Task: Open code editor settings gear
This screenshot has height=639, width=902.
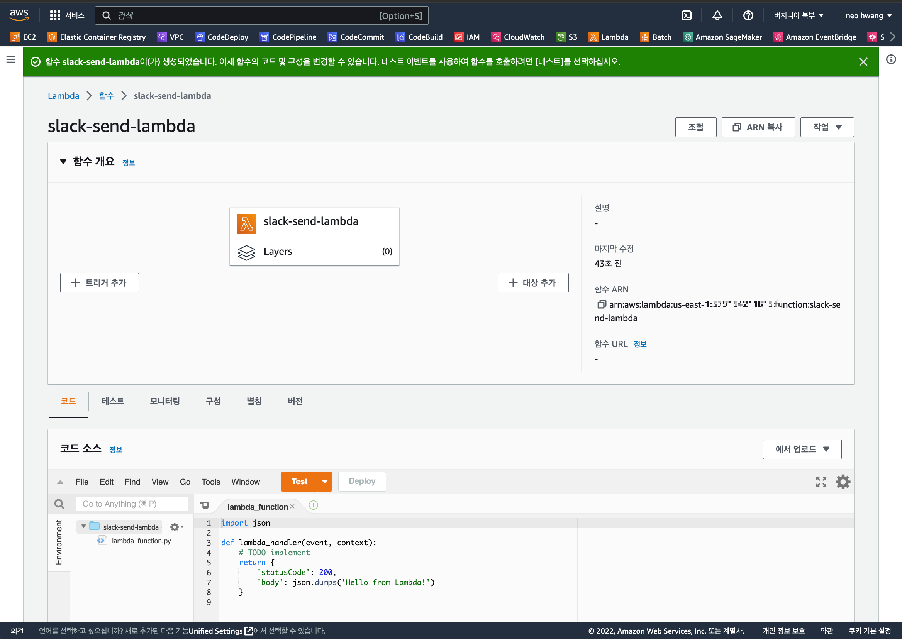Action: pos(843,482)
